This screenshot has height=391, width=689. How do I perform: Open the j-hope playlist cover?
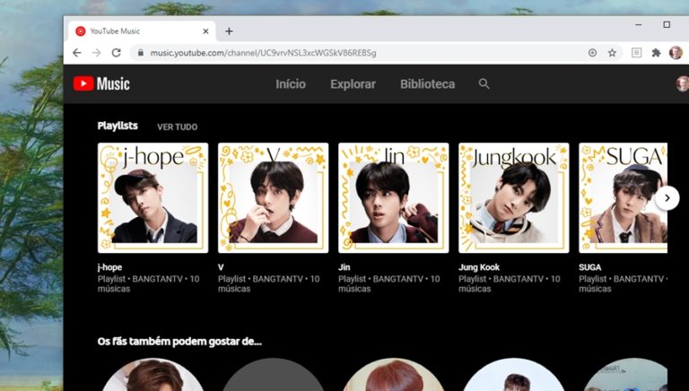pyautogui.click(x=153, y=197)
